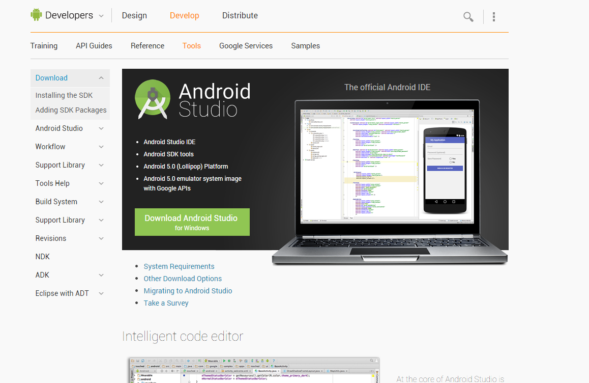Open Eclipse with ADT sidebar item
The image size is (589, 383).
62,293
